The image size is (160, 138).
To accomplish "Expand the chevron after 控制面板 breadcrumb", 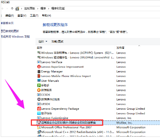I will (x=38, y=9).
